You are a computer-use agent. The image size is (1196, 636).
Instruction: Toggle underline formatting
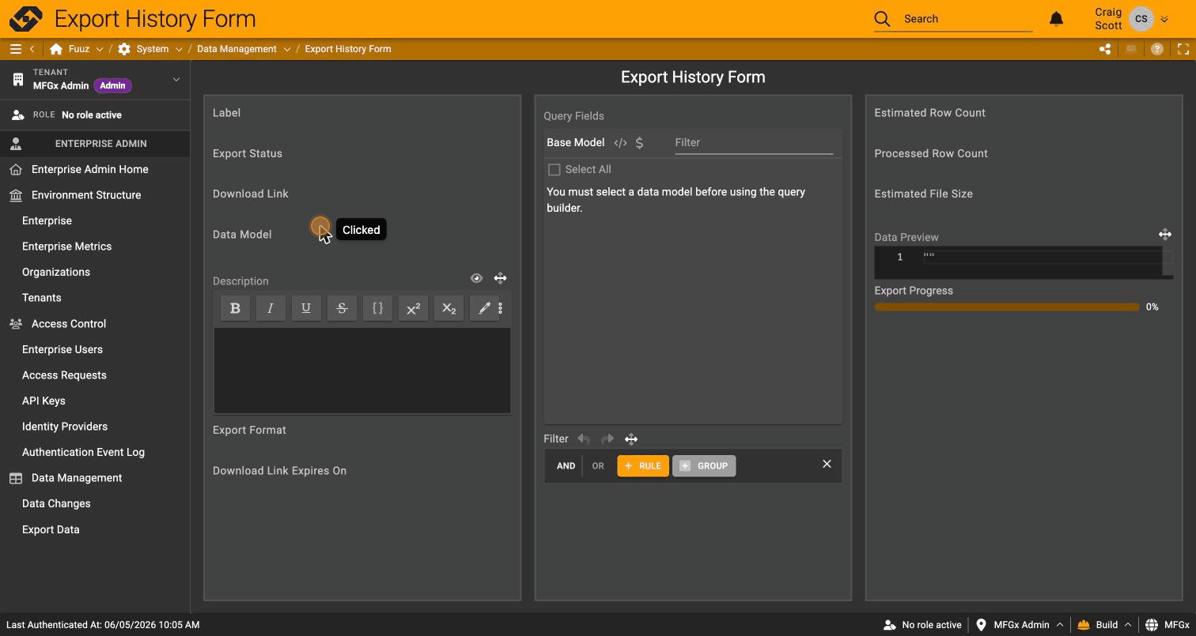306,308
